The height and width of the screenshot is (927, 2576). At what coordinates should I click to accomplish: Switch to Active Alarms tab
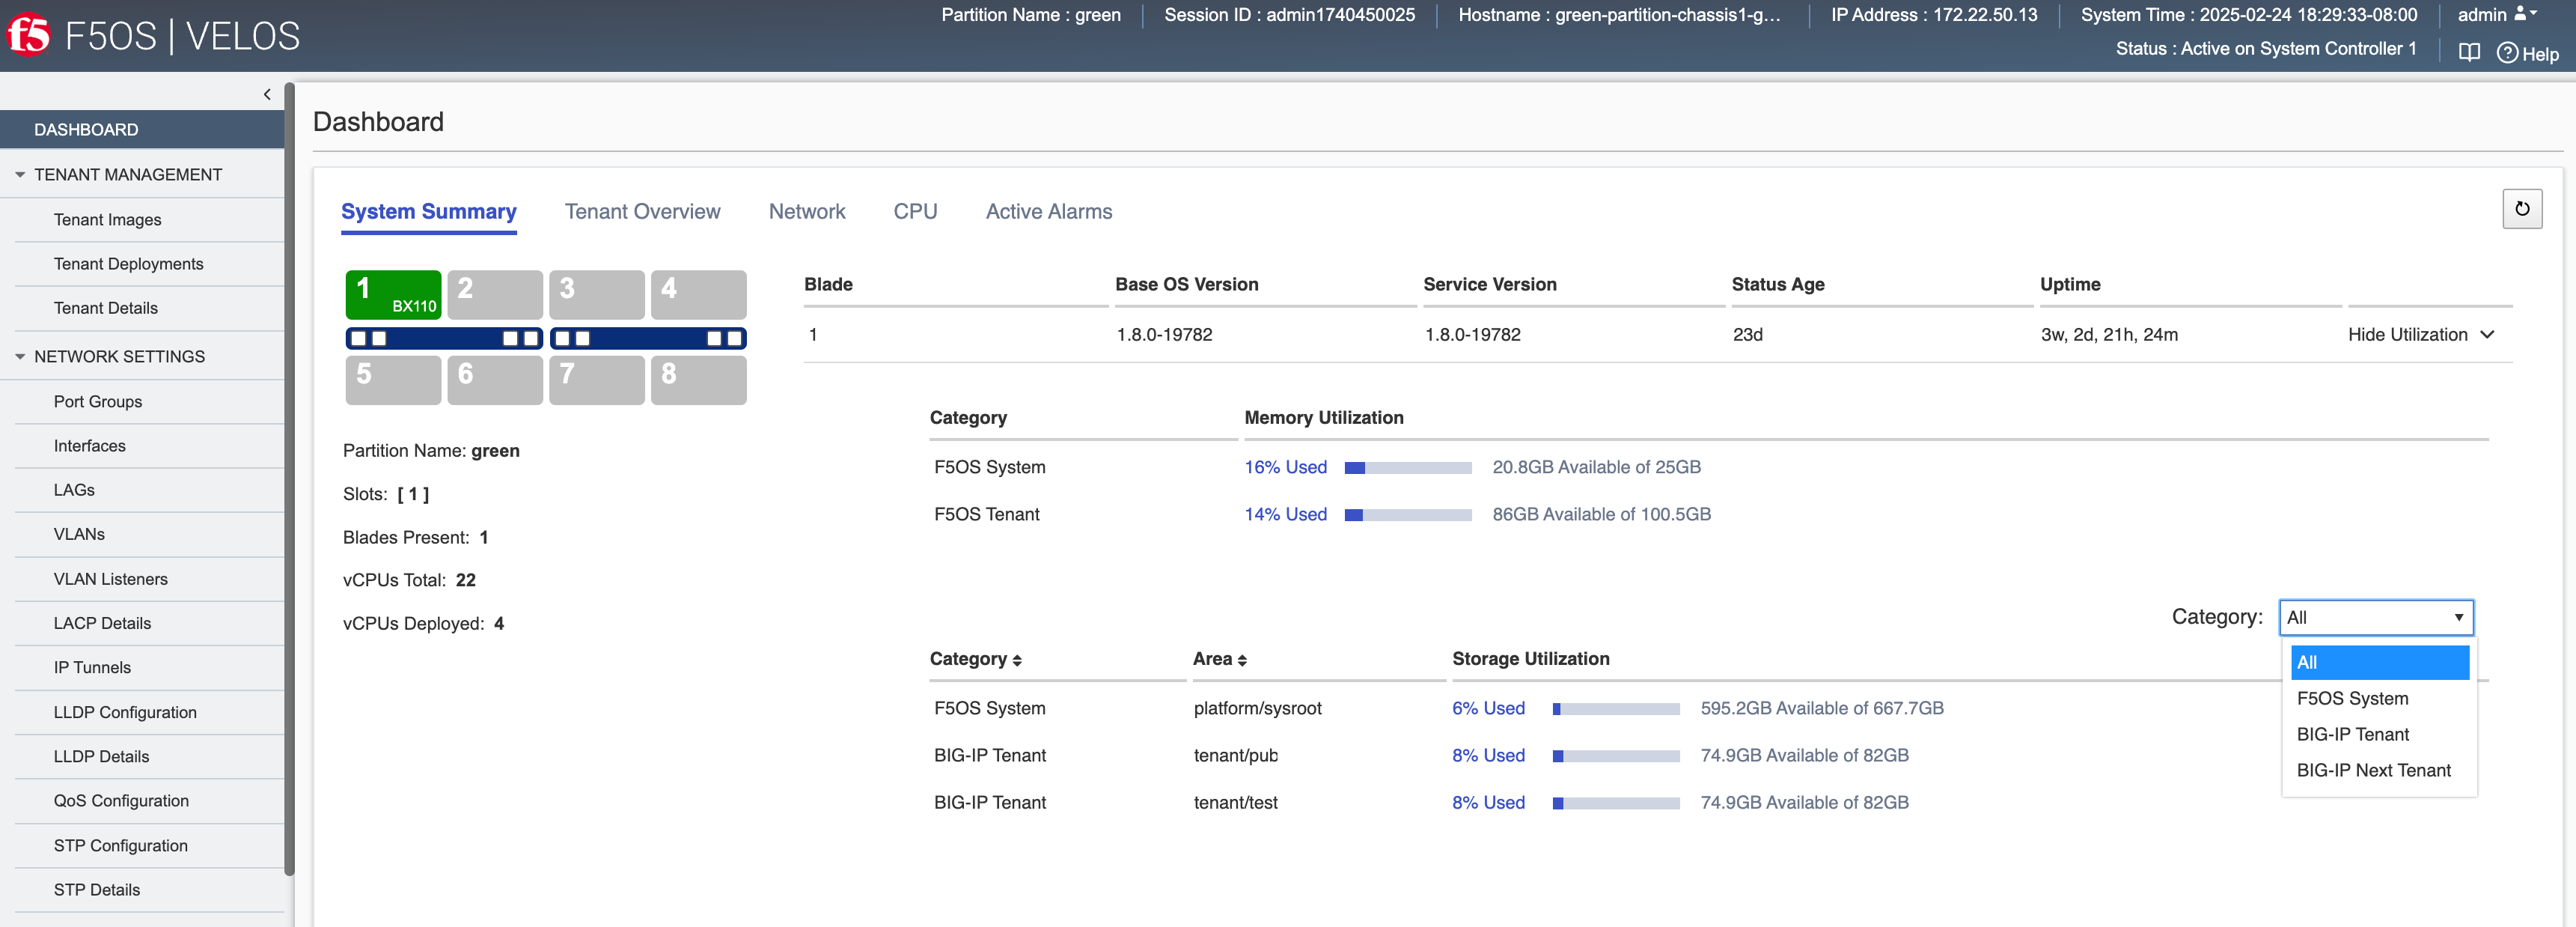1048,212
